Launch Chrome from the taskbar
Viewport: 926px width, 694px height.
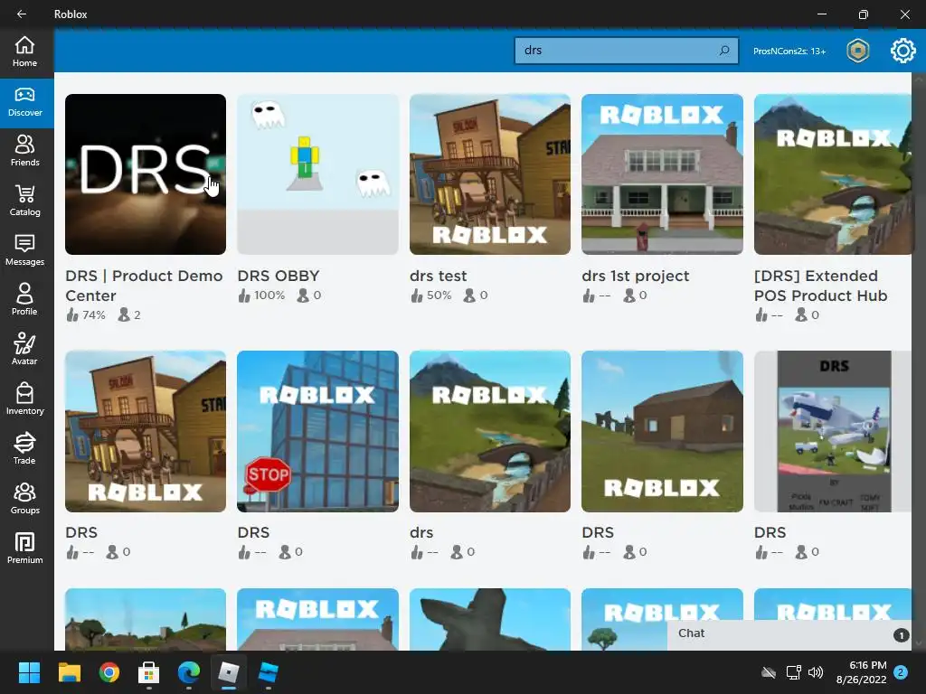pos(109,672)
